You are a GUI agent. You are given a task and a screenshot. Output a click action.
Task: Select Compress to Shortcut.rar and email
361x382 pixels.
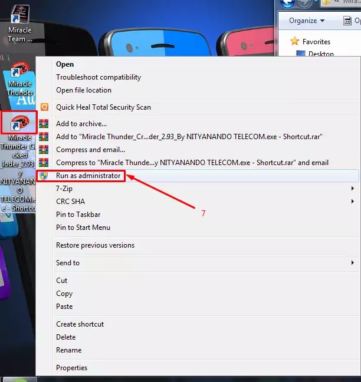click(x=192, y=163)
